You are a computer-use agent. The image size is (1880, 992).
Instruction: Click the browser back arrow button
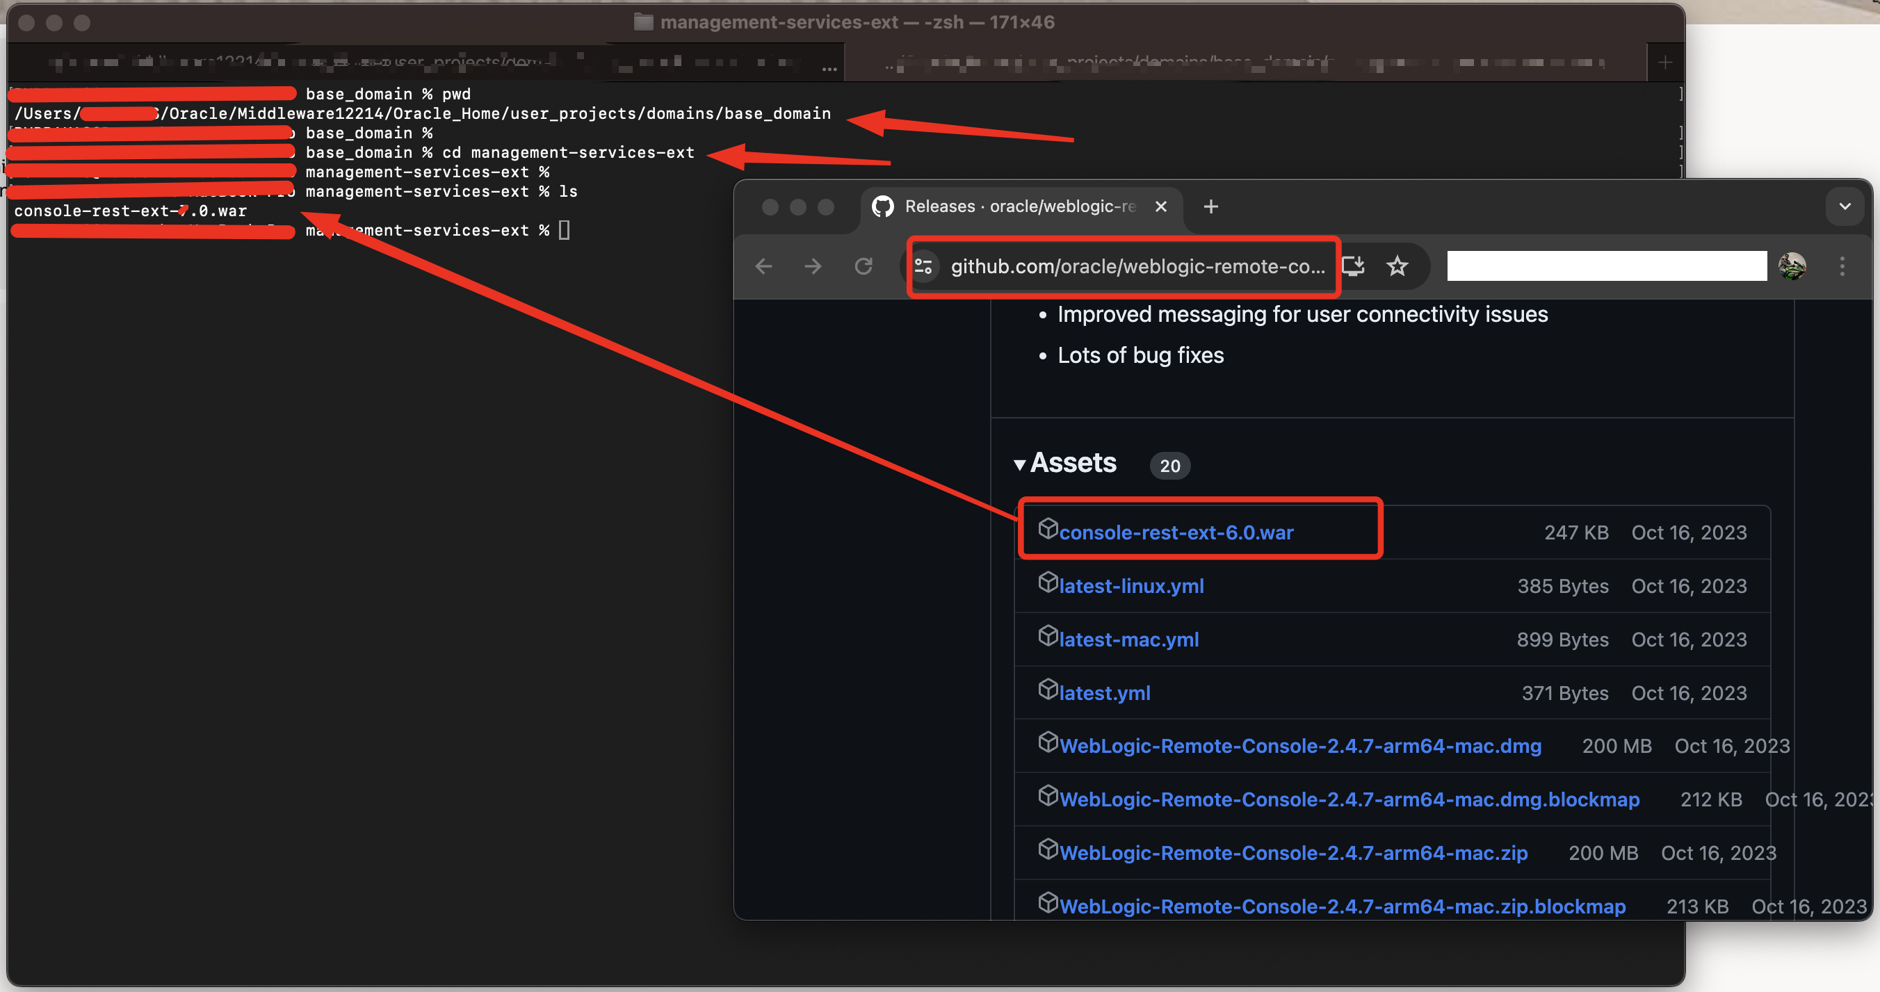[x=763, y=266]
